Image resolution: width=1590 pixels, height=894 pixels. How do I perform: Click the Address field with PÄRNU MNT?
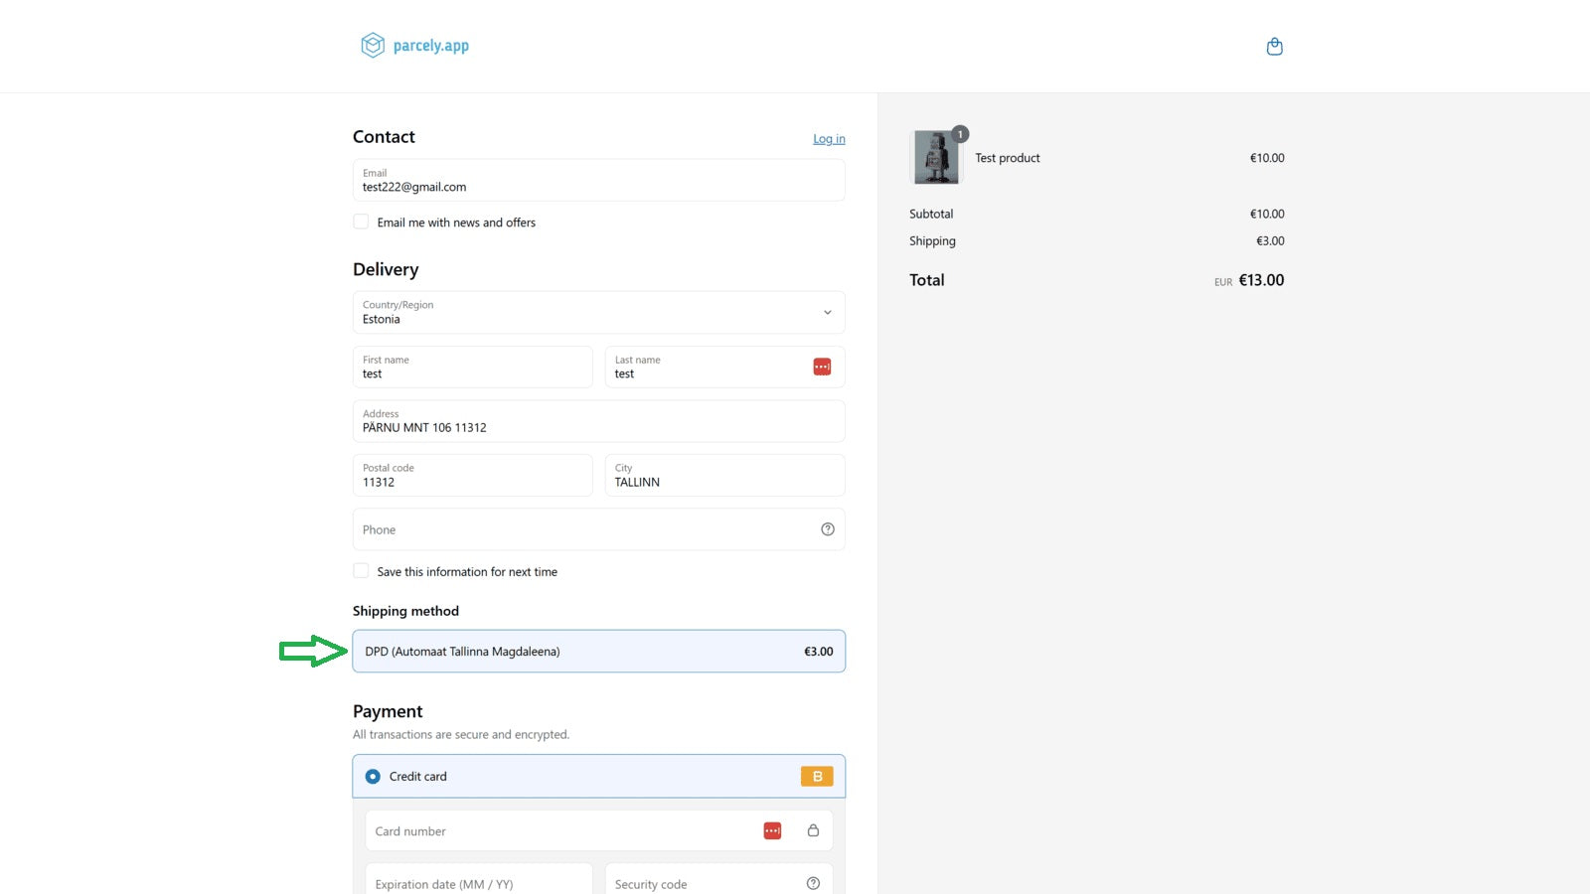point(599,421)
